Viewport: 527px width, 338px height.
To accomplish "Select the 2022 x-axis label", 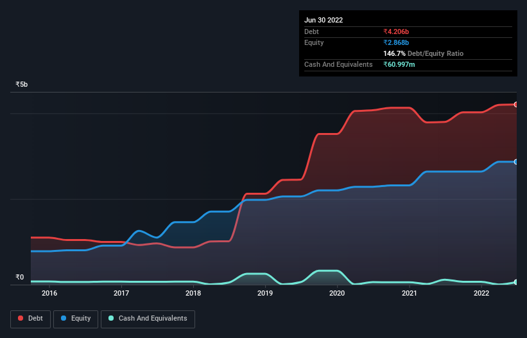I will pos(481,293).
